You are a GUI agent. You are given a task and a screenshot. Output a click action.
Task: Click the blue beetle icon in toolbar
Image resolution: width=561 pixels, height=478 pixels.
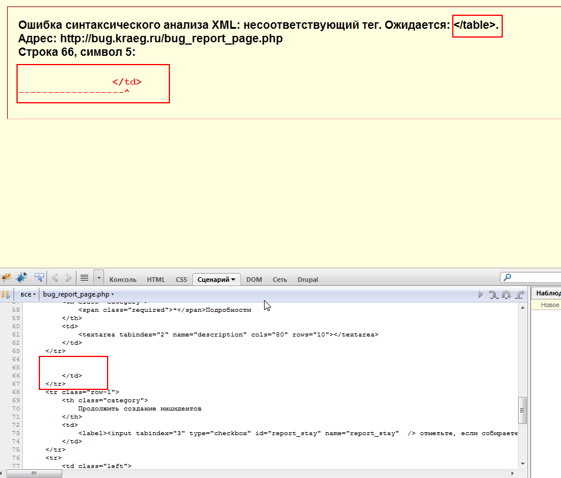coord(22,277)
